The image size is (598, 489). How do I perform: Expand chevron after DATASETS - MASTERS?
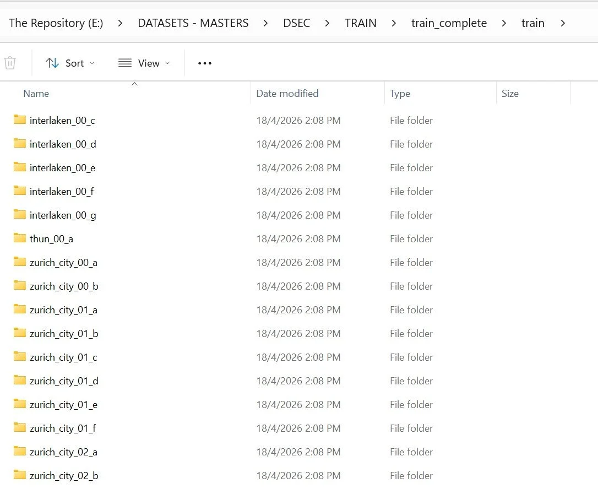pyautogui.click(x=265, y=23)
